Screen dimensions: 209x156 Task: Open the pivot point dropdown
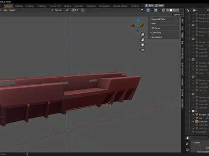68,10
